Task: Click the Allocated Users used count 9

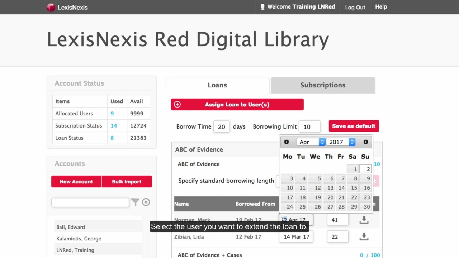Action: tap(112, 114)
